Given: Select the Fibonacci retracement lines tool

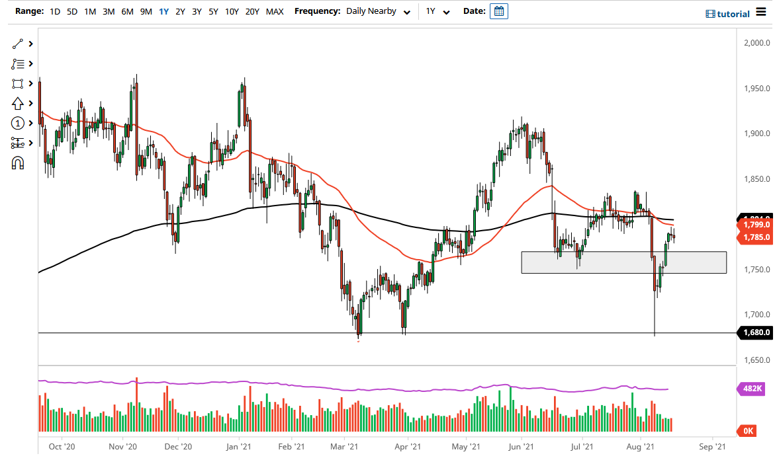Looking at the screenshot, I should (17, 64).
